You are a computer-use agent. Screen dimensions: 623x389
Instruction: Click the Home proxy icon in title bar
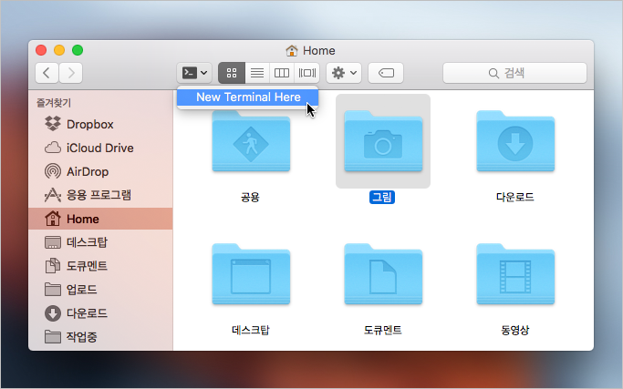292,50
